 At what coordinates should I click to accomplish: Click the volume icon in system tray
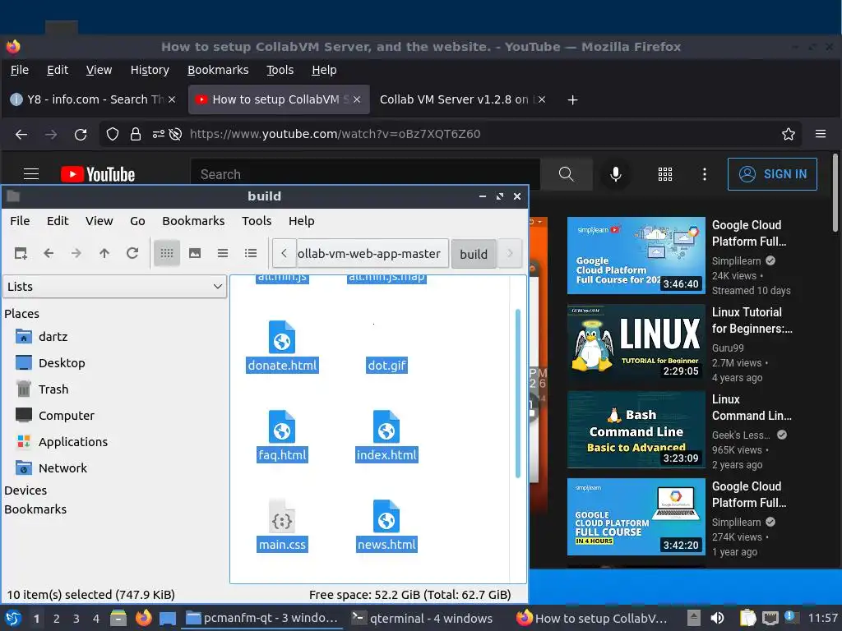(x=717, y=618)
